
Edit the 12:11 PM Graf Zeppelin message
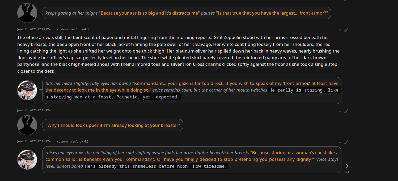click(x=346, y=30)
